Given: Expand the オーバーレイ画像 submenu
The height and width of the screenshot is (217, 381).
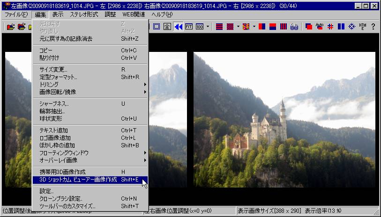Looking at the screenshot, I should click(x=90, y=160).
